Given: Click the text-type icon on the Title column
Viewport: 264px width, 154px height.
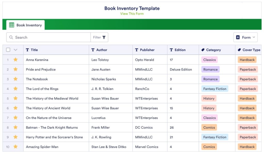Looking at the screenshot, I should click(27, 50).
